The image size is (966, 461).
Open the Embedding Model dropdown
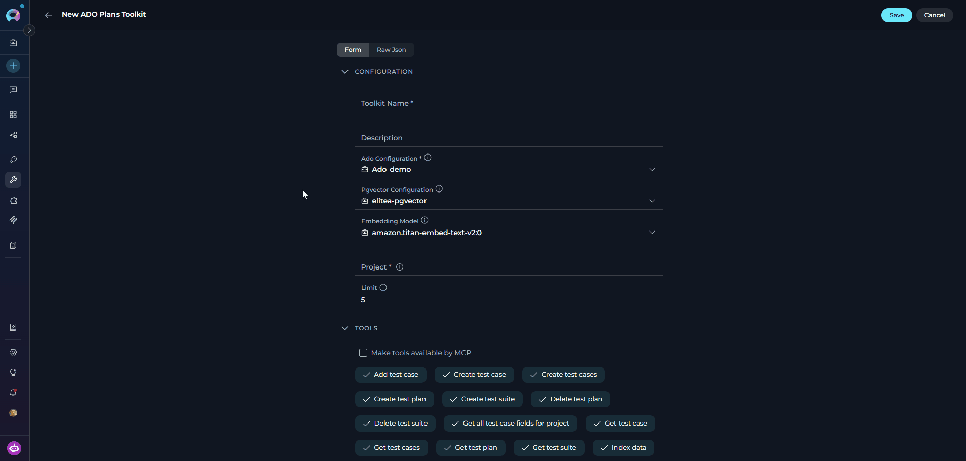pos(509,232)
